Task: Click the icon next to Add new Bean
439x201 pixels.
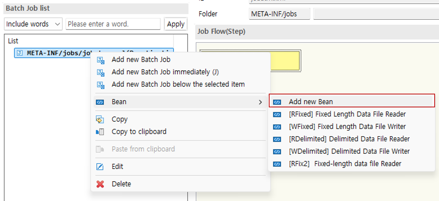Action: click(277, 102)
